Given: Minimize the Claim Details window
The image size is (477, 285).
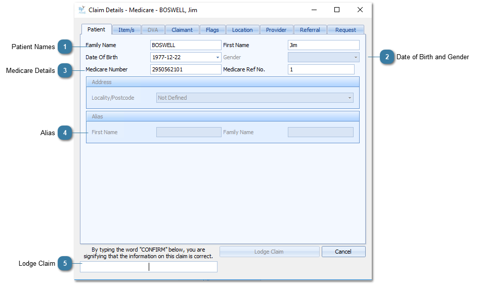Looking at the screenshot, I should [x=314, y=10].
